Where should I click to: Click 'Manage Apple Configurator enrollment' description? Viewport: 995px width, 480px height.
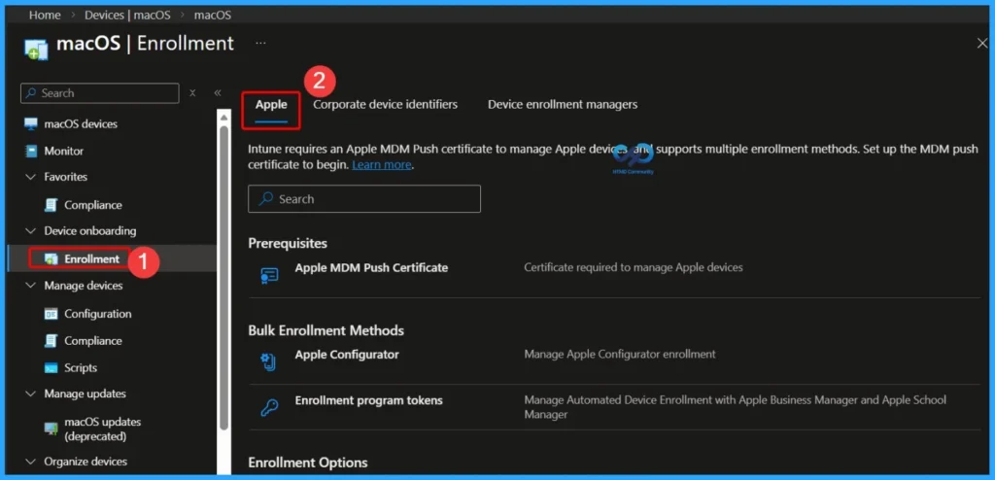coord(620,354)
